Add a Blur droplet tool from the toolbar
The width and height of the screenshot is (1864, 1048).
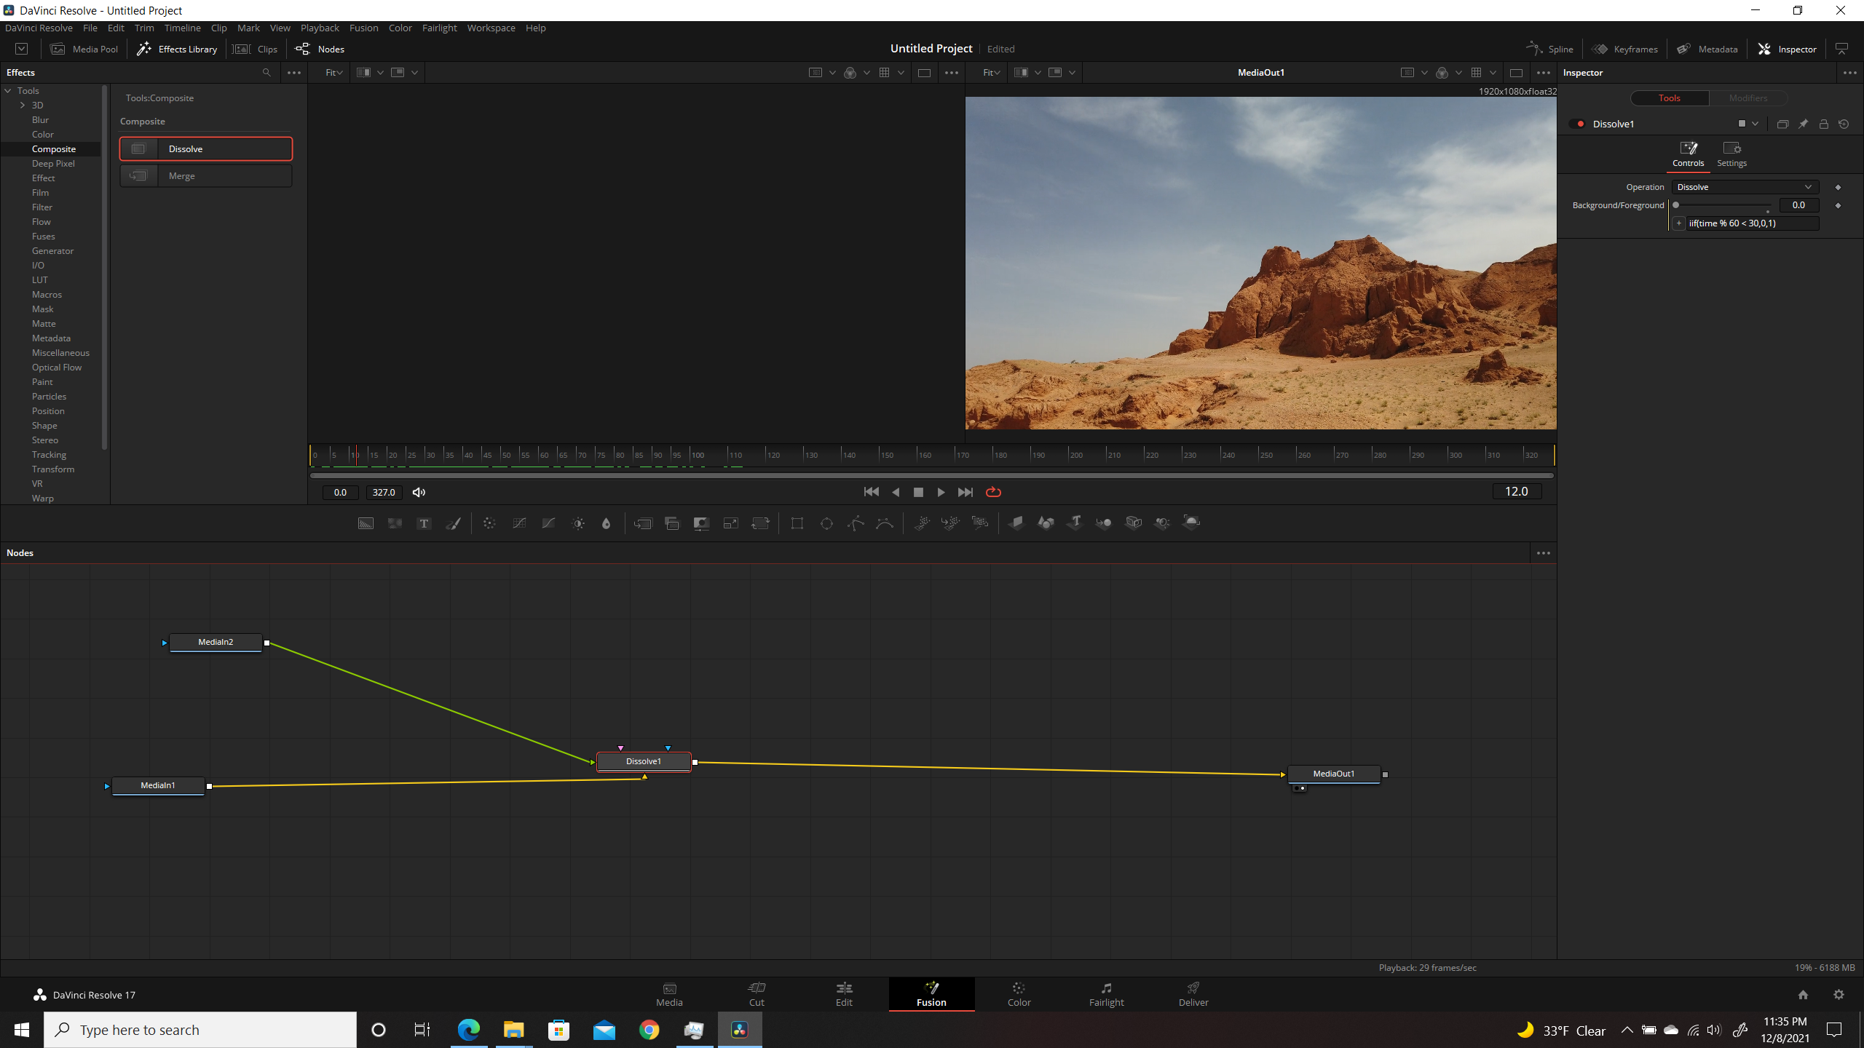pos(606,523)
